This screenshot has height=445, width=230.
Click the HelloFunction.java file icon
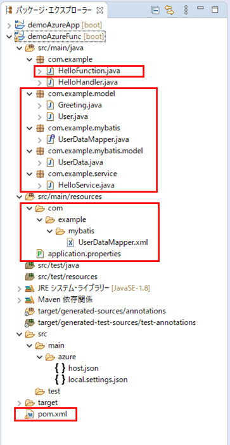pos(50,71)
